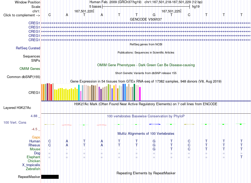Open the RepeatMasker track label

point(29,177)
